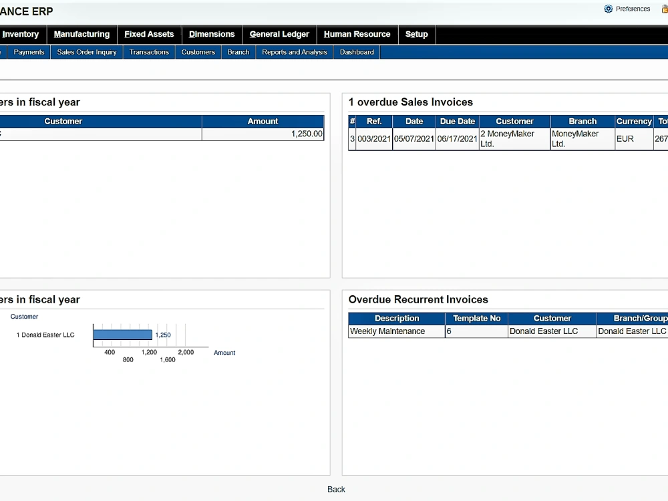
Task: Click the overdue invoices Branch column header
Action: (x=582, y=122)
